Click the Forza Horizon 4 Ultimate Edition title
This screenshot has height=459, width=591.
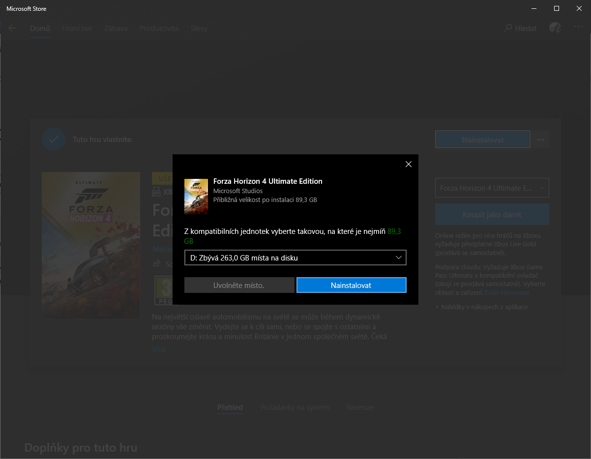tap(268, 181)
